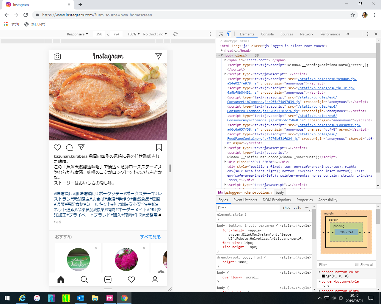Open the 新しいタブ bookmark
The height and width of the screenshot is (304, 381).
[x=35, y=24]
